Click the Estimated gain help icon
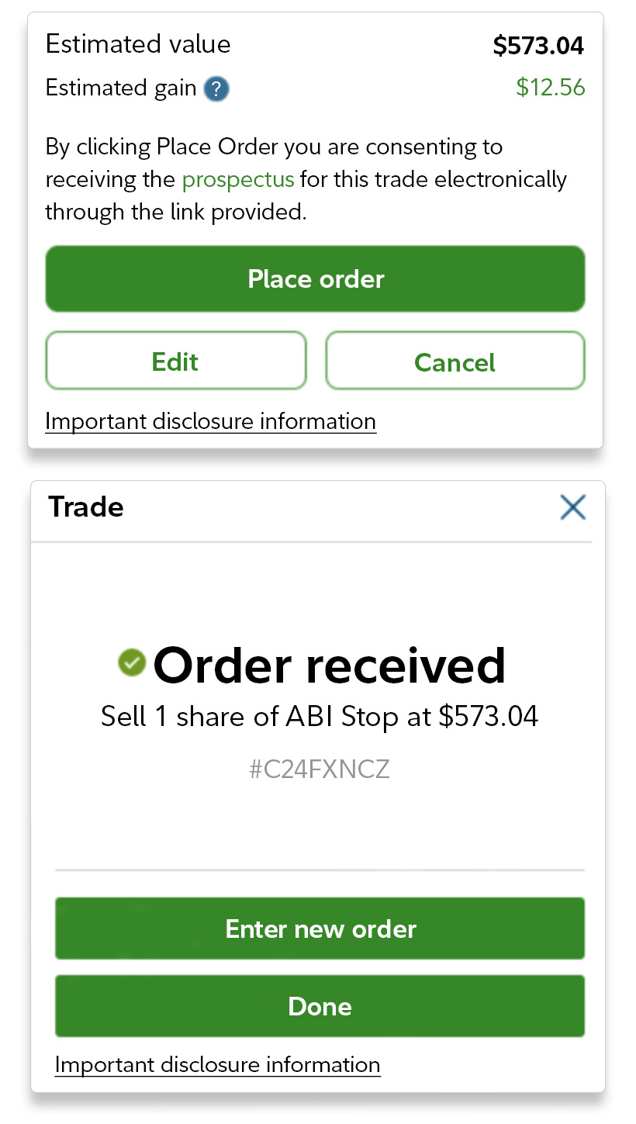The width and height of the screenshot is (636, 1124). (216, 89)
